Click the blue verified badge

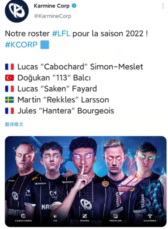click(x=74, y=6)
